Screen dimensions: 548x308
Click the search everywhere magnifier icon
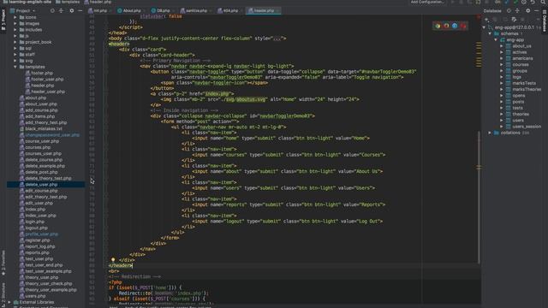tap(543, 2)
